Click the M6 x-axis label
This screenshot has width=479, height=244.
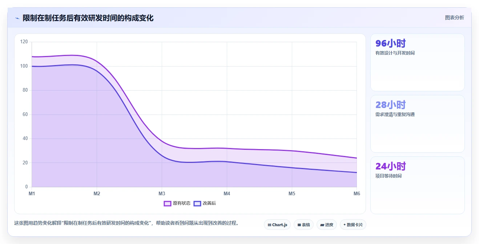[x=357, y=193]
